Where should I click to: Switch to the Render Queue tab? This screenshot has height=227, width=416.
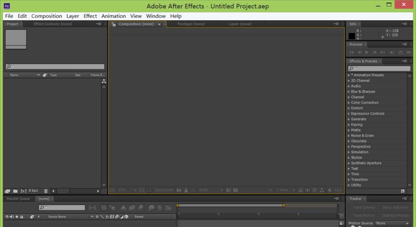click(x=18, y=199)
